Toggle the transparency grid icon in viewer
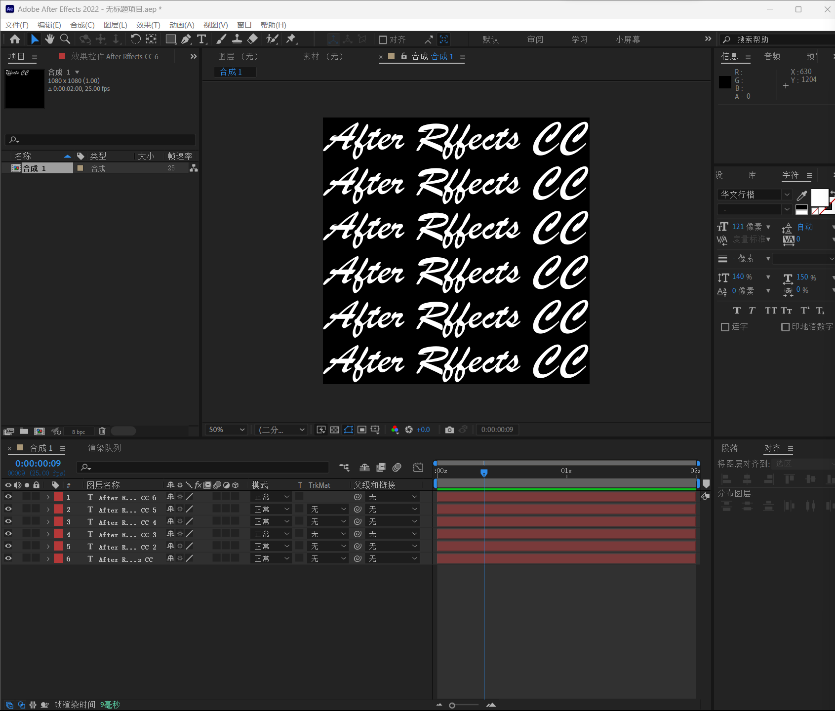The width and height of the screenshot is (835, 711). click(335, 430)
